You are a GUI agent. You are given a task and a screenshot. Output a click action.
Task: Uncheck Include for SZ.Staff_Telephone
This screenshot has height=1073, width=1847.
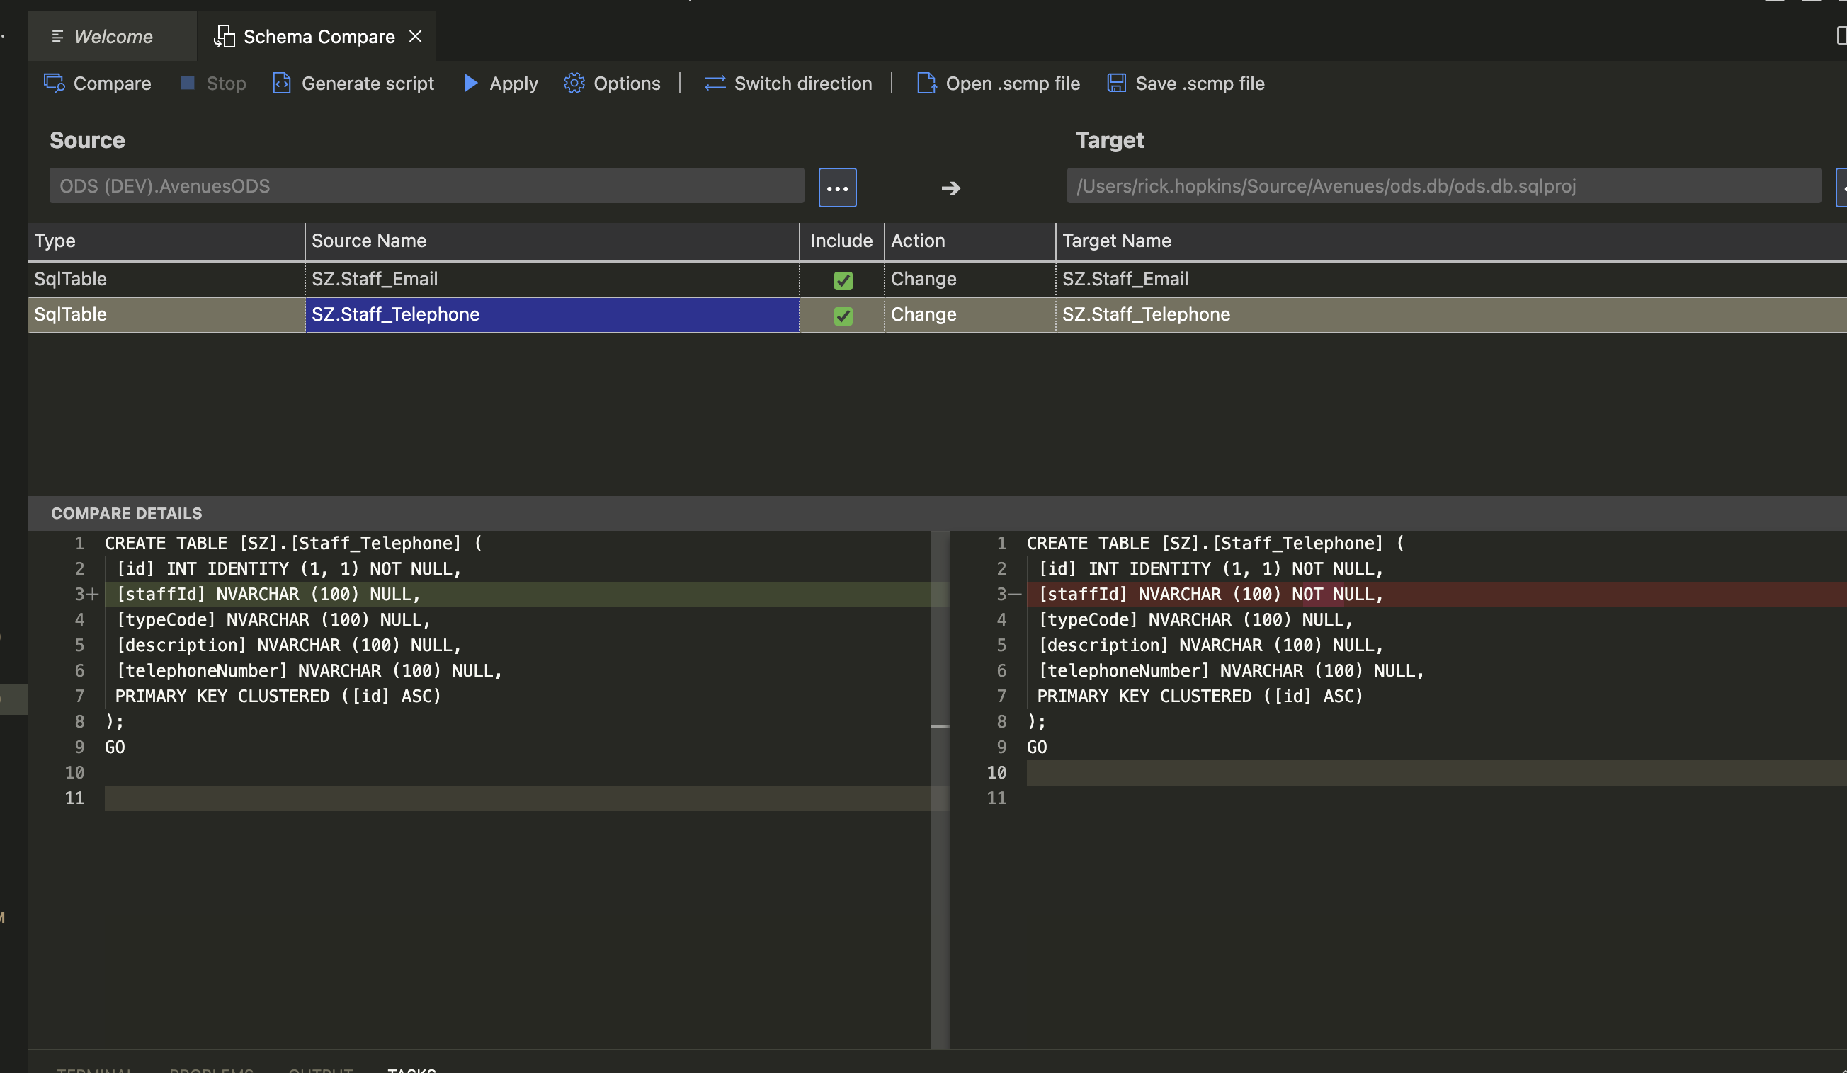coord(843,316)
